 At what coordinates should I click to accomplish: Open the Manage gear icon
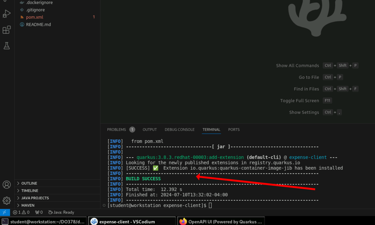6,201
